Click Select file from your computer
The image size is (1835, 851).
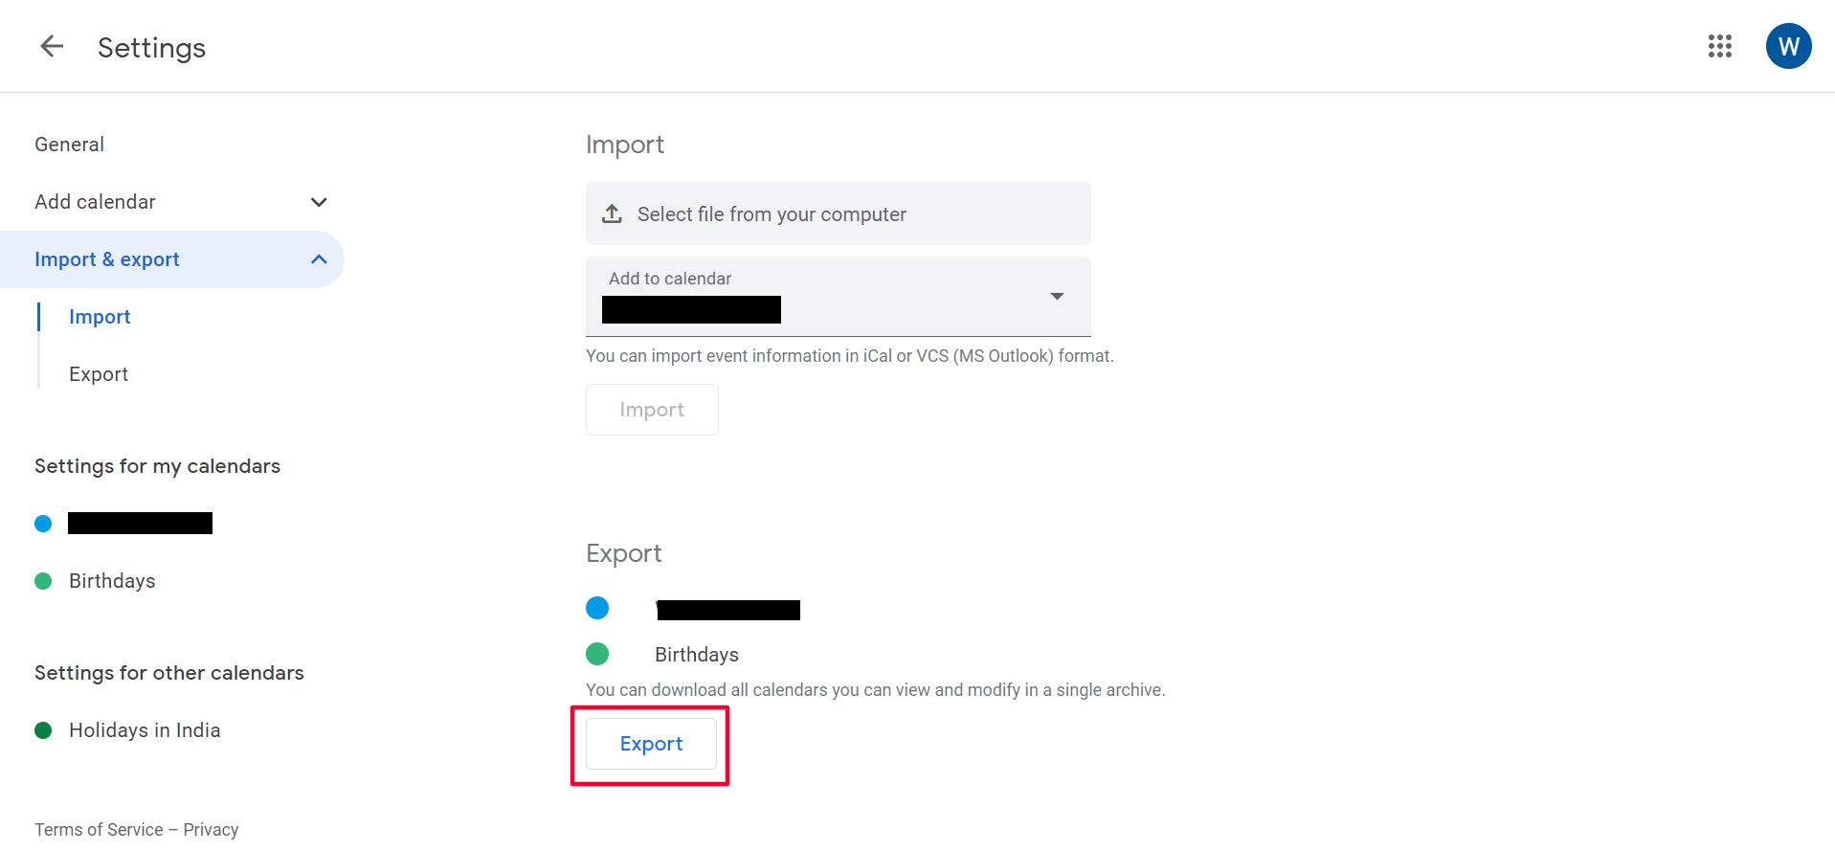click(x=772, y=214)
